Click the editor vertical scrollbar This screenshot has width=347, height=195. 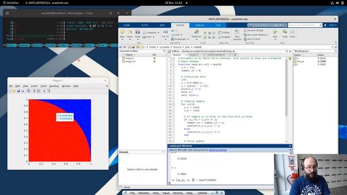(x=286, y=88)
